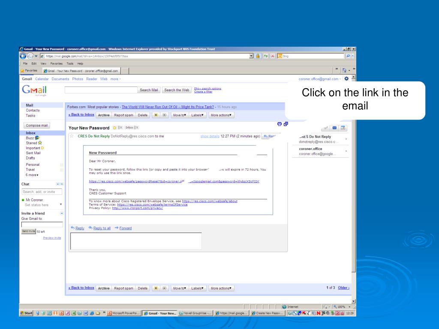Open More actions dropdown below the message
439x329 pixels.
221,288
